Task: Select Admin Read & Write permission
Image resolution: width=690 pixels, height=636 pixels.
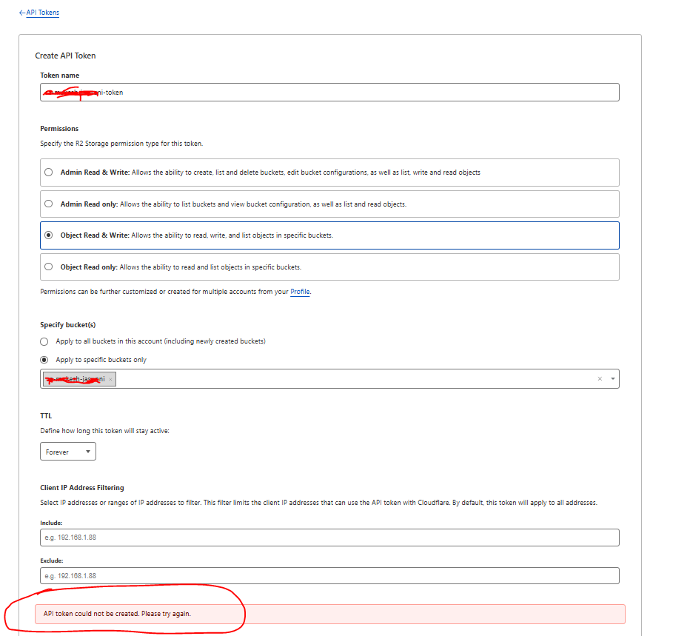Action: 49,173
